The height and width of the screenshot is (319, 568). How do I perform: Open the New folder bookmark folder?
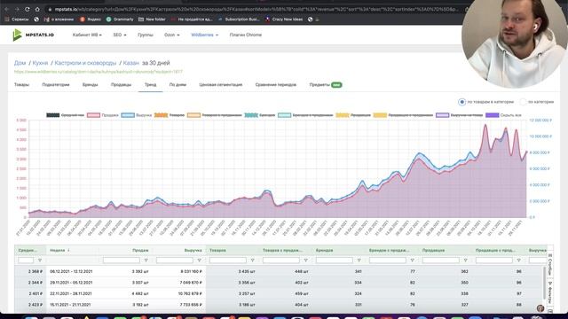[152, 19]
